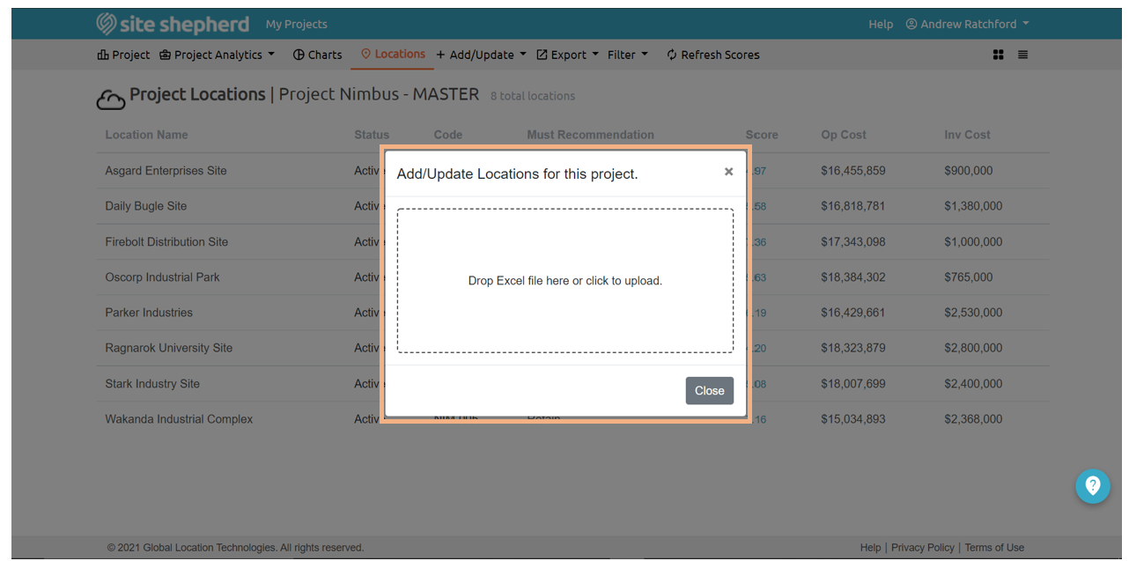This screenshot has height=561, width=1129.
Task: Click Help link in top header
Action: [880, 24]
